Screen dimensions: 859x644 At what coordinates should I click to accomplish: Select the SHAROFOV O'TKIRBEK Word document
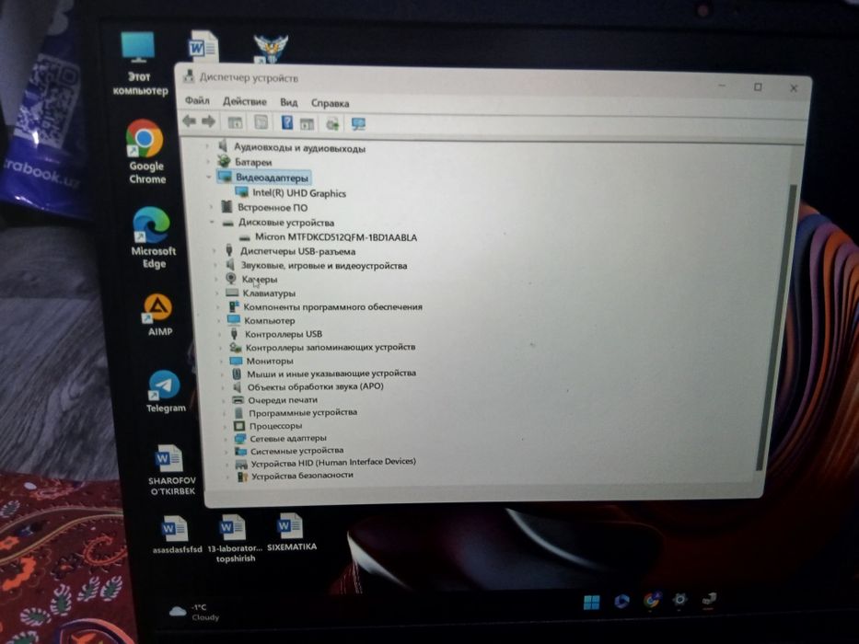point(171,469)
